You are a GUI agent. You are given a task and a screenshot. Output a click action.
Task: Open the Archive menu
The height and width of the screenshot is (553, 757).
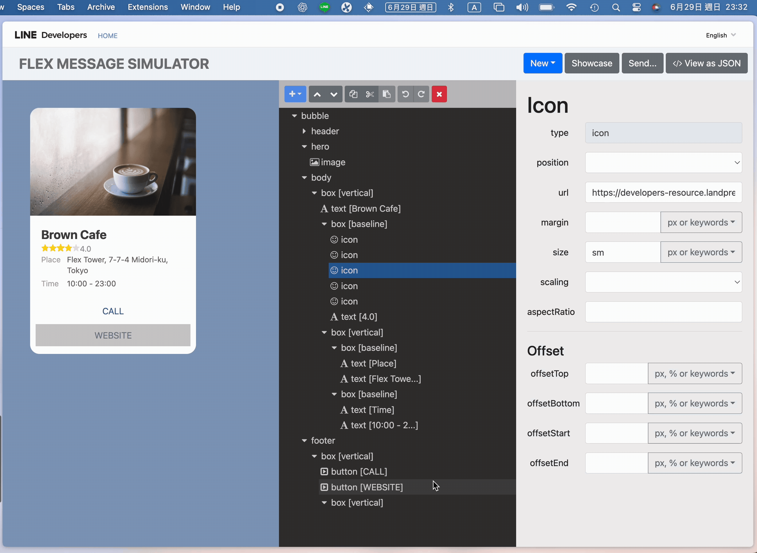101,7
